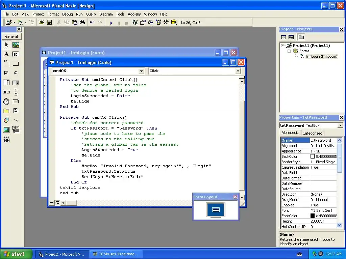
Task: Collapse the Forms folder node
Action: point(289,51)
